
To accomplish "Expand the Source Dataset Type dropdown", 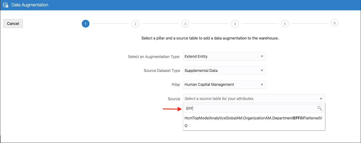I will [224, 71].
